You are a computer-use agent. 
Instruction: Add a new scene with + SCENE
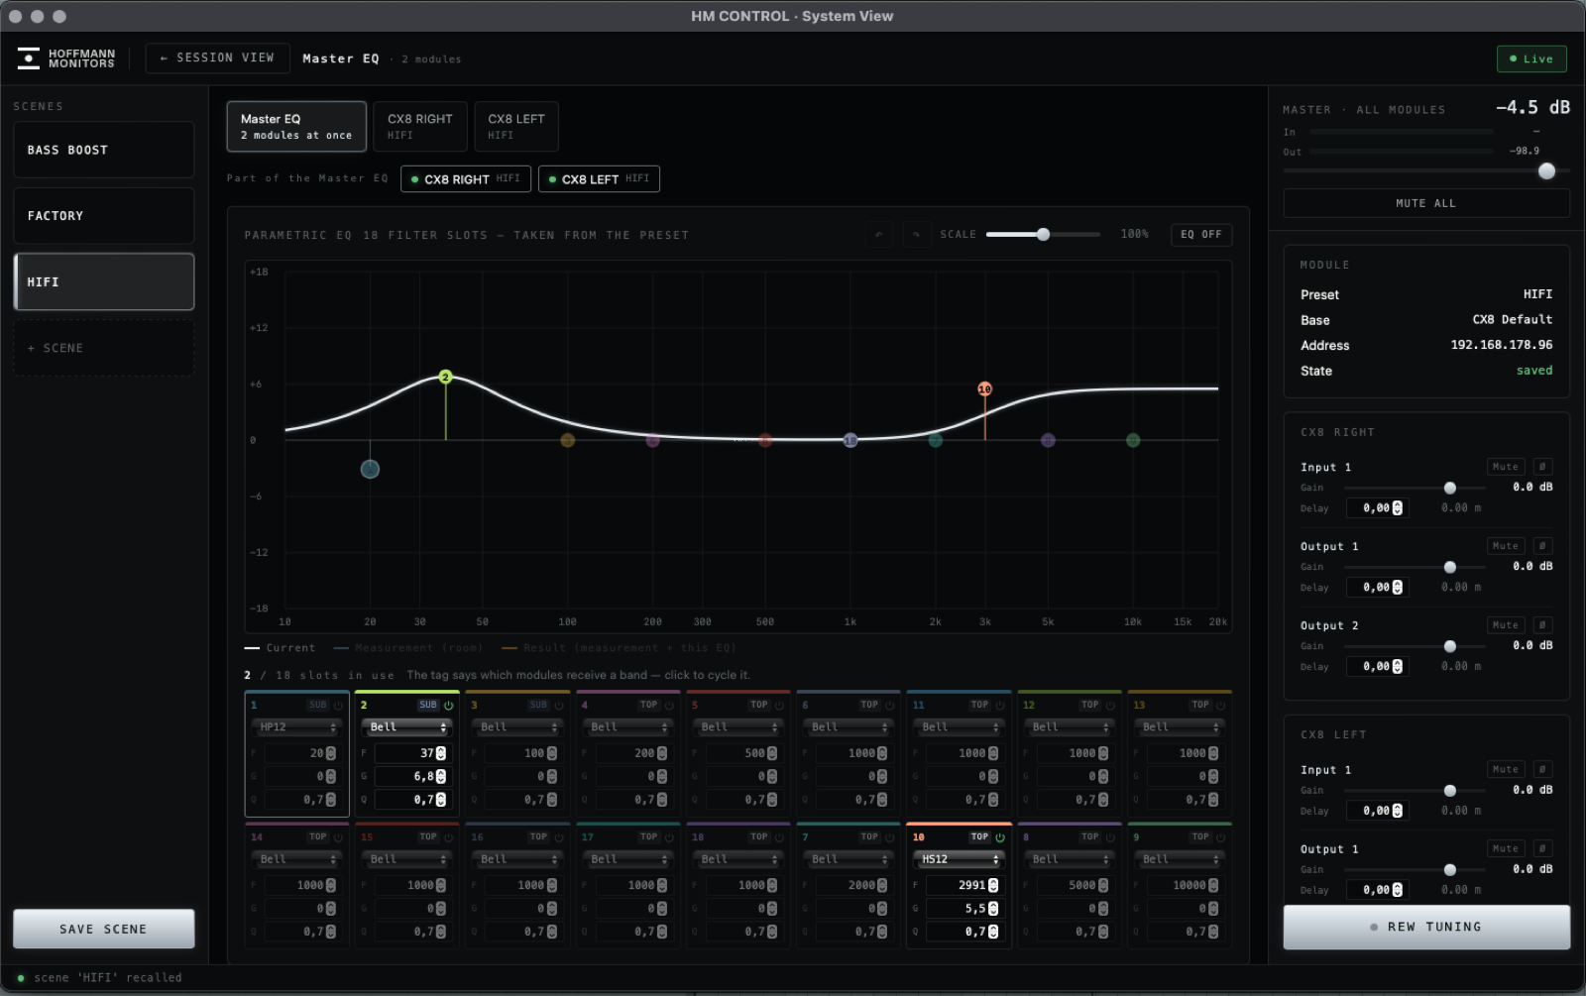pos(104,348)
